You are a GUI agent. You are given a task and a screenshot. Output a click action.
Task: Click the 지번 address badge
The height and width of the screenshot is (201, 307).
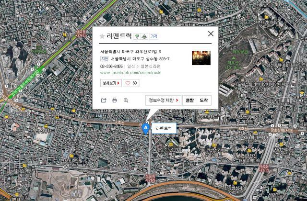[x=105, y=58]
